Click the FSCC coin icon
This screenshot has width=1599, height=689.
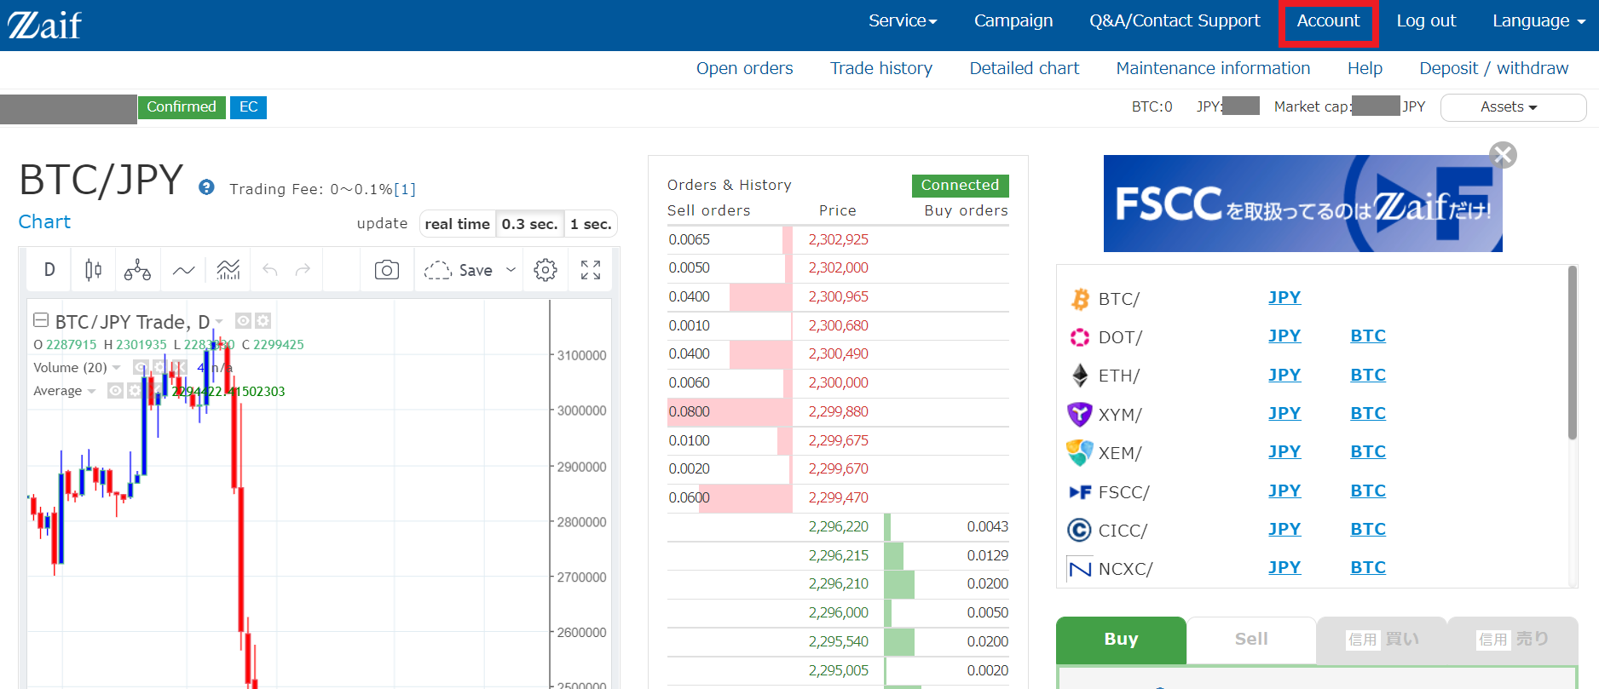point(1080,491)
